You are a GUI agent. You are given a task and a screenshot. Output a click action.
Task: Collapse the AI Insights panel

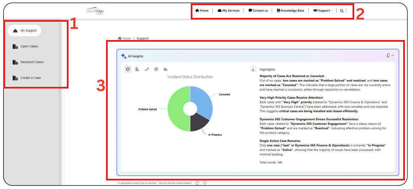point(393,55)
